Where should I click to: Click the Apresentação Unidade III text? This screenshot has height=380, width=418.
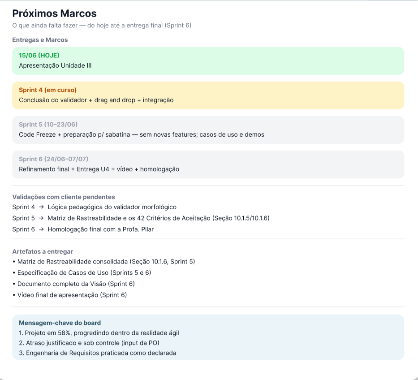55,65
